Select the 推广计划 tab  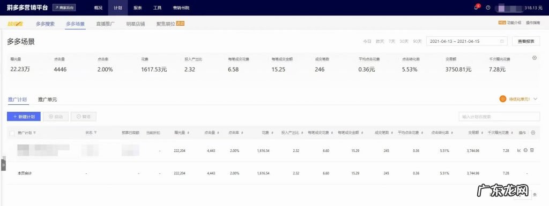[x=17, y=100]
